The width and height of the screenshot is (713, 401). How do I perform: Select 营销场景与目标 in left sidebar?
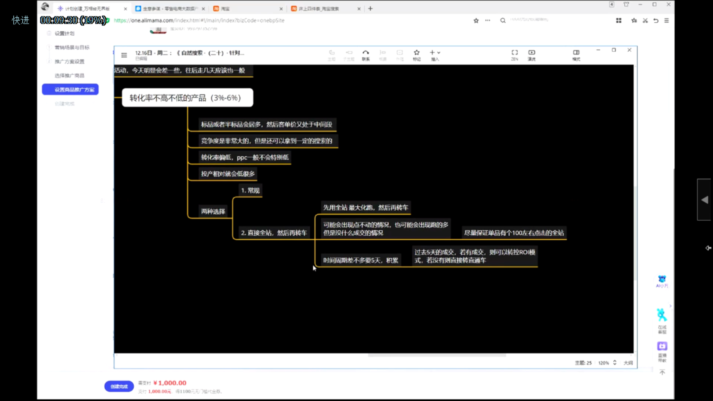(72, 47)
